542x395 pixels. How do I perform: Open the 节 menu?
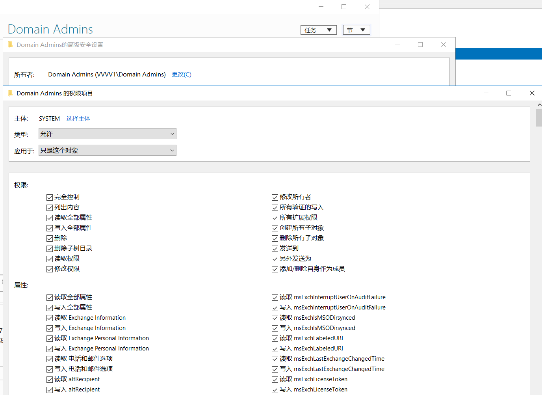(356, 30)
